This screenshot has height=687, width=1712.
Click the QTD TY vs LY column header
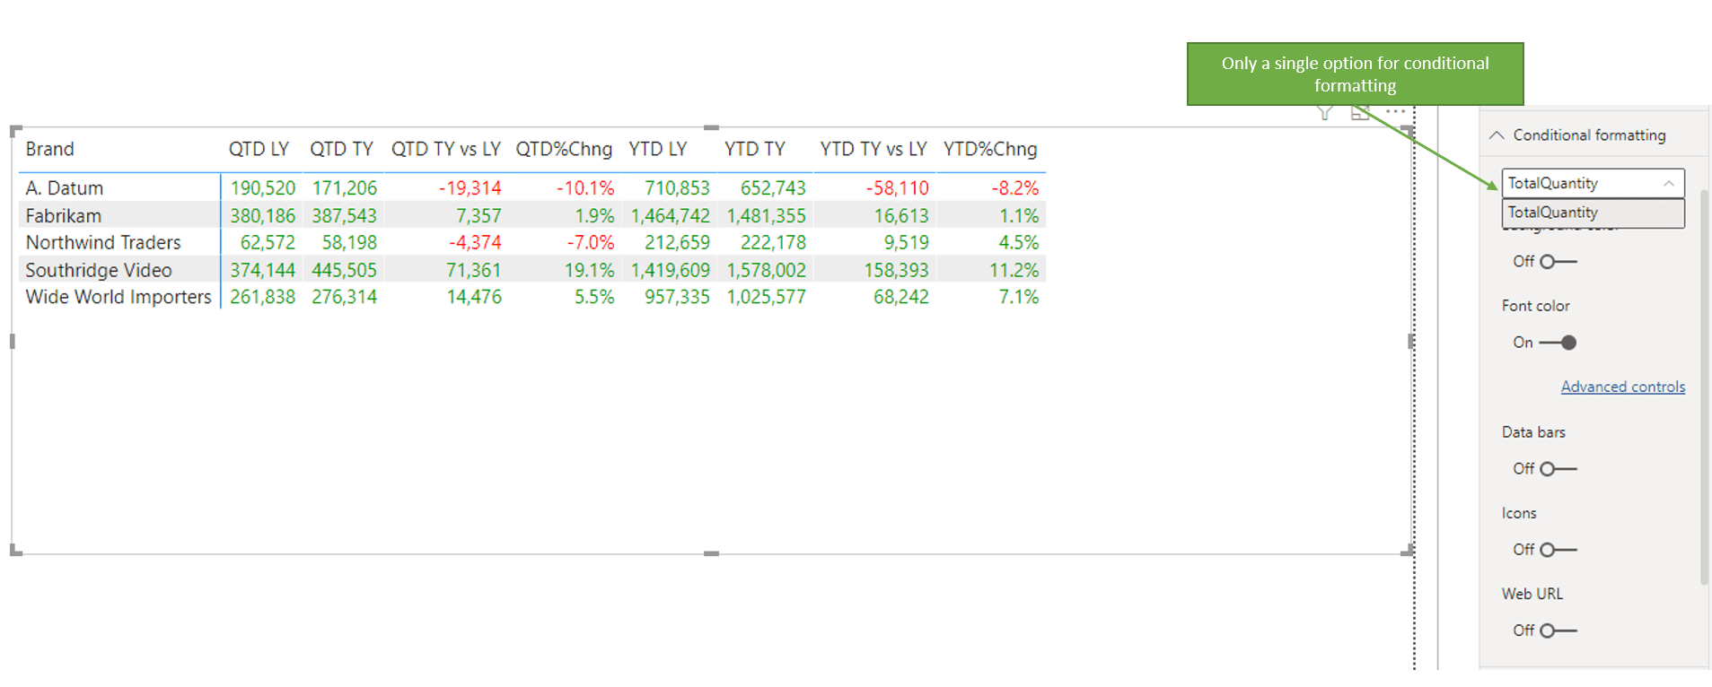[445, 149]
